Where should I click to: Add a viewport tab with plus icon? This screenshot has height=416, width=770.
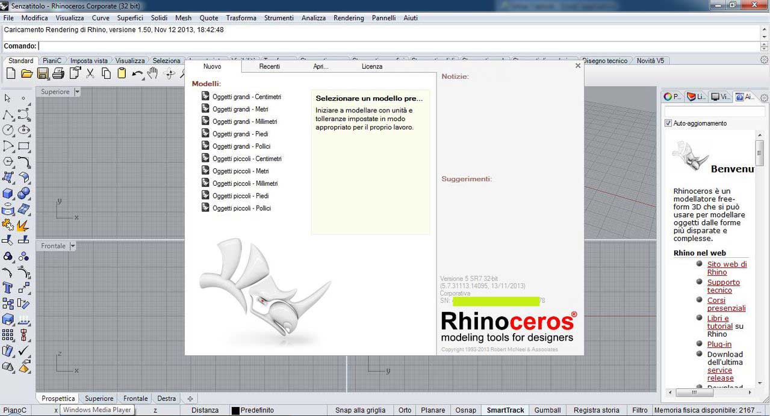(x=190, y=399)
